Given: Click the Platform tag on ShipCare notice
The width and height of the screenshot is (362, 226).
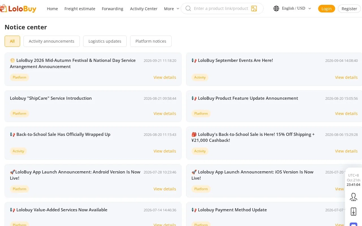Looking at the screenshot, I should (20, 114).
